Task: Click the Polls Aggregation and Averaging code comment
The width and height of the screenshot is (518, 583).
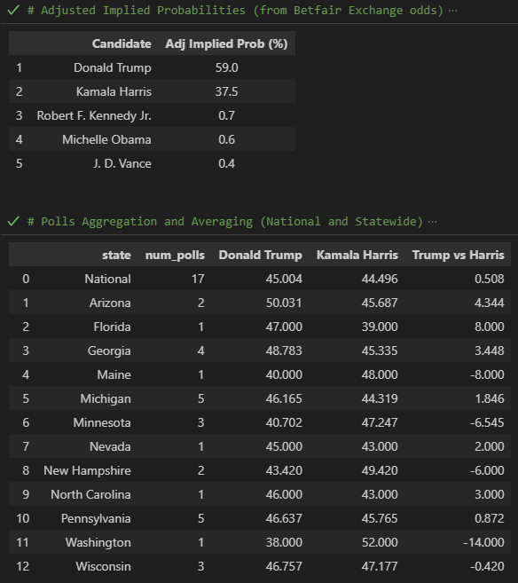Action: click(224, 221)
